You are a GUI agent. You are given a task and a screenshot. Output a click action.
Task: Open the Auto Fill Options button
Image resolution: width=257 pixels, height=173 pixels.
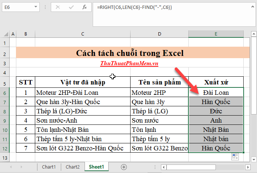[x=235, y=157]
